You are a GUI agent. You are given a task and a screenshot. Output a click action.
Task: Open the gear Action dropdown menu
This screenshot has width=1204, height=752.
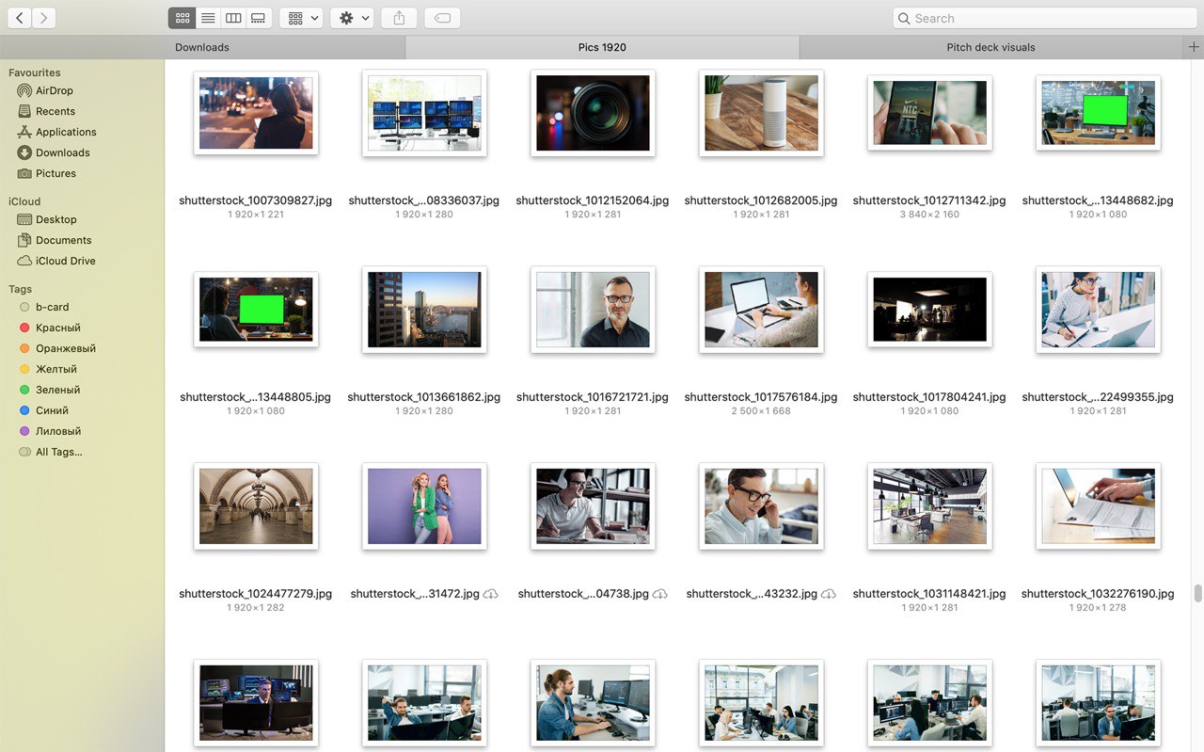(353, 18)
